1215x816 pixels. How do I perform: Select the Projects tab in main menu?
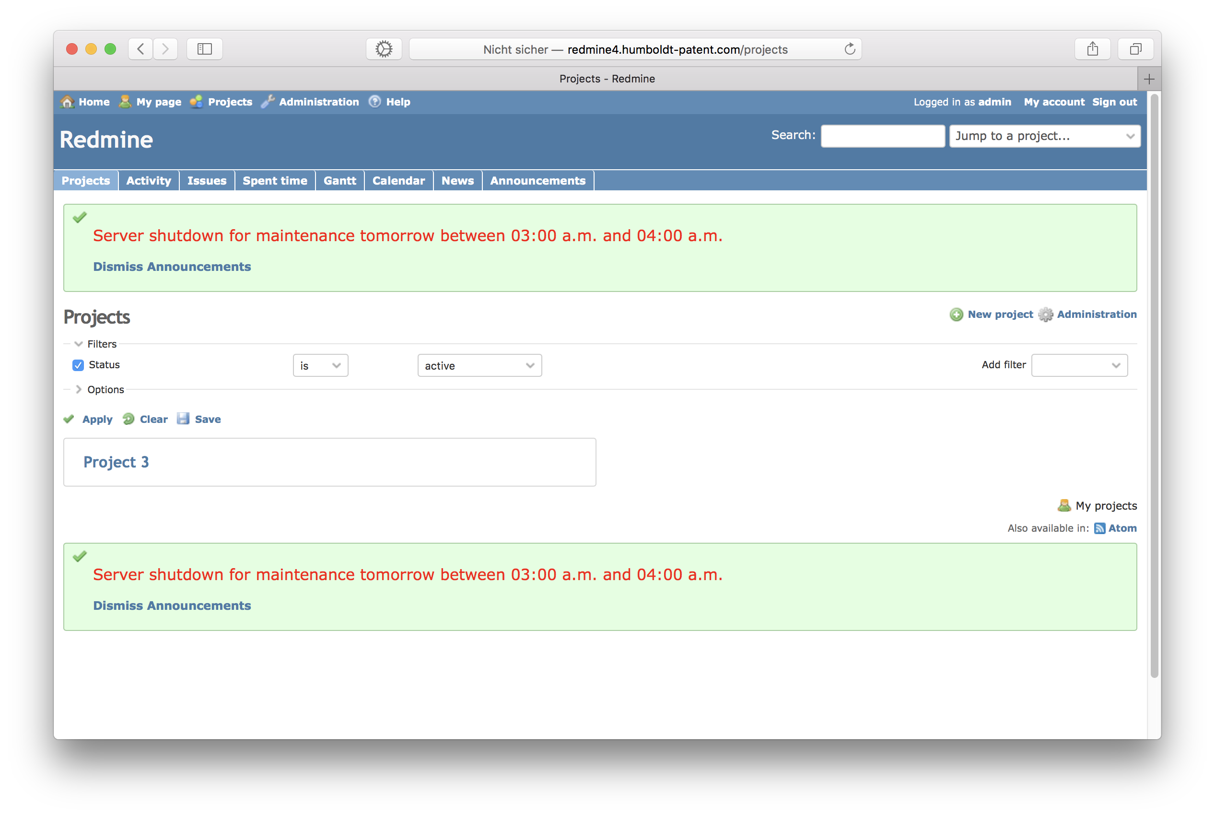pyautogui.click(x=86, y=181)
